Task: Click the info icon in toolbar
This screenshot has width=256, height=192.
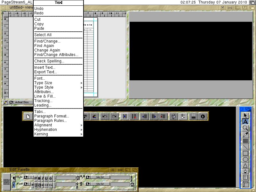Action: (x=203, y=116)
